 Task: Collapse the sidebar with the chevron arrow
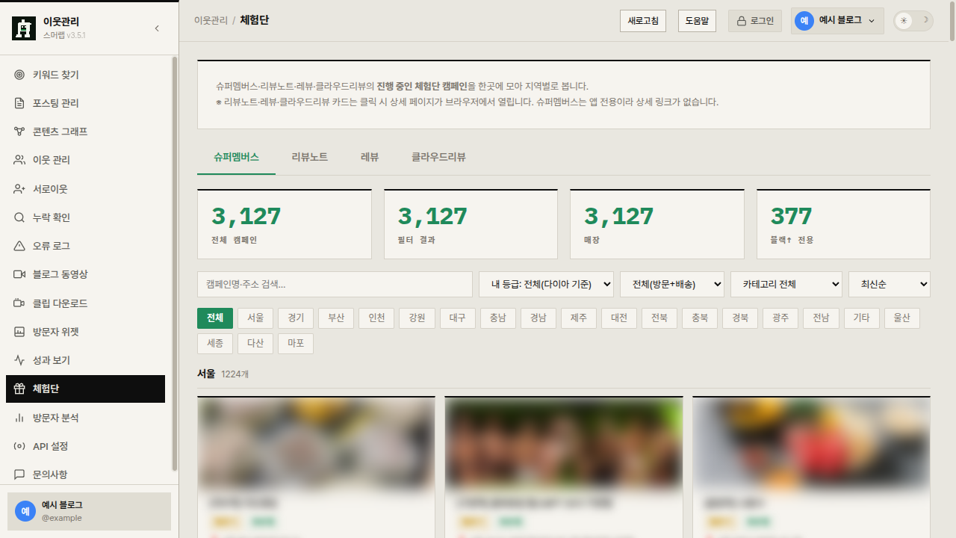(157, 28)
